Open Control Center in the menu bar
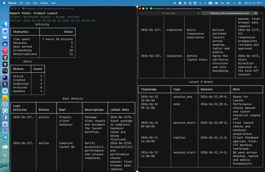Viewport: 265px width, 172px height. [240, 3]
